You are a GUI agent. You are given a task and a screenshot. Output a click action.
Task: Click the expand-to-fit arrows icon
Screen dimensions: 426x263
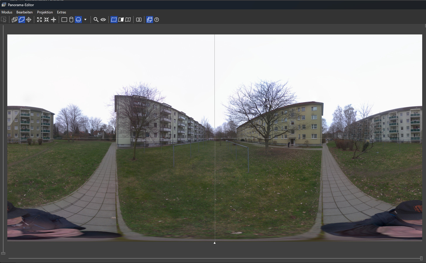[x=39, y=20]
